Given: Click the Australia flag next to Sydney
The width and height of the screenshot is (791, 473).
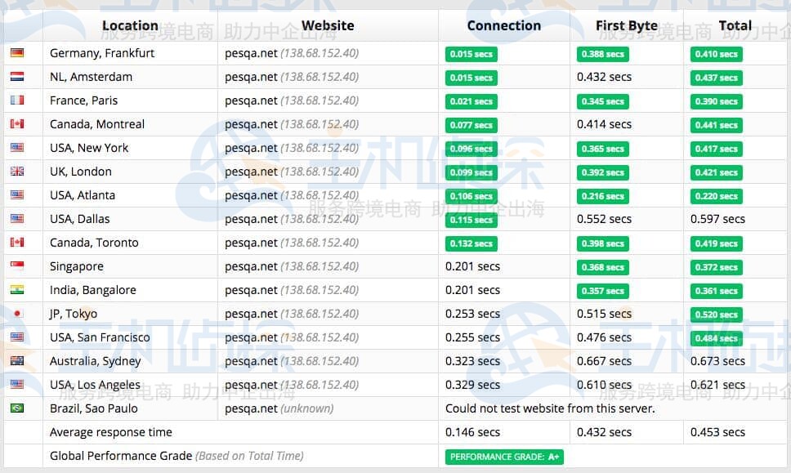Looking at the screenshot, I should (x=17, y=361).
